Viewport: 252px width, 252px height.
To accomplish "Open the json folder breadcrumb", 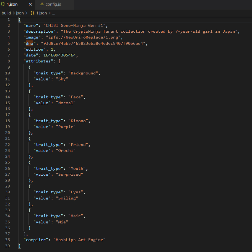I will pyautogui.click(x=20, y=13).
